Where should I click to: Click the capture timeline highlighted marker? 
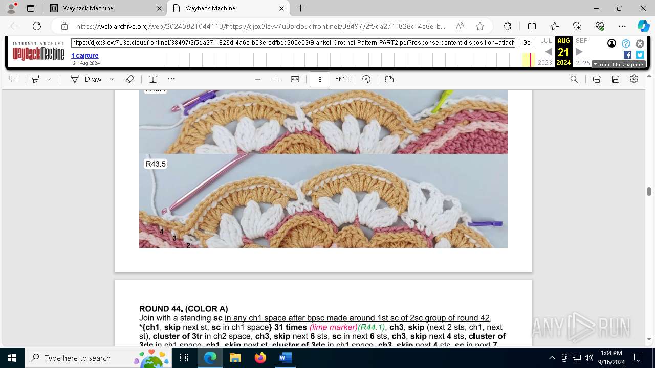pyautogui.click(x=531, y=60)
